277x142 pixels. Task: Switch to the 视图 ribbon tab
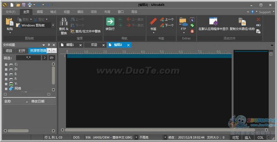coord(67,12)
